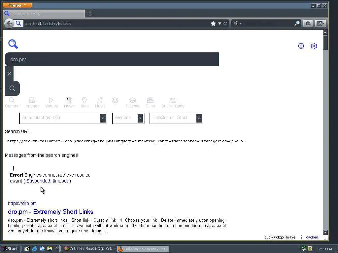338x253 pixels.
Task: Open a new tab with the plus button
Action: [90, 14]
